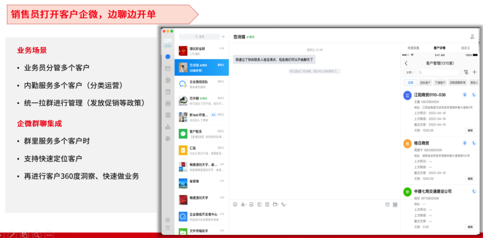Open the 文件传输助手 conversation
Screen dimensions: 483x238
(x=201, y=230)
